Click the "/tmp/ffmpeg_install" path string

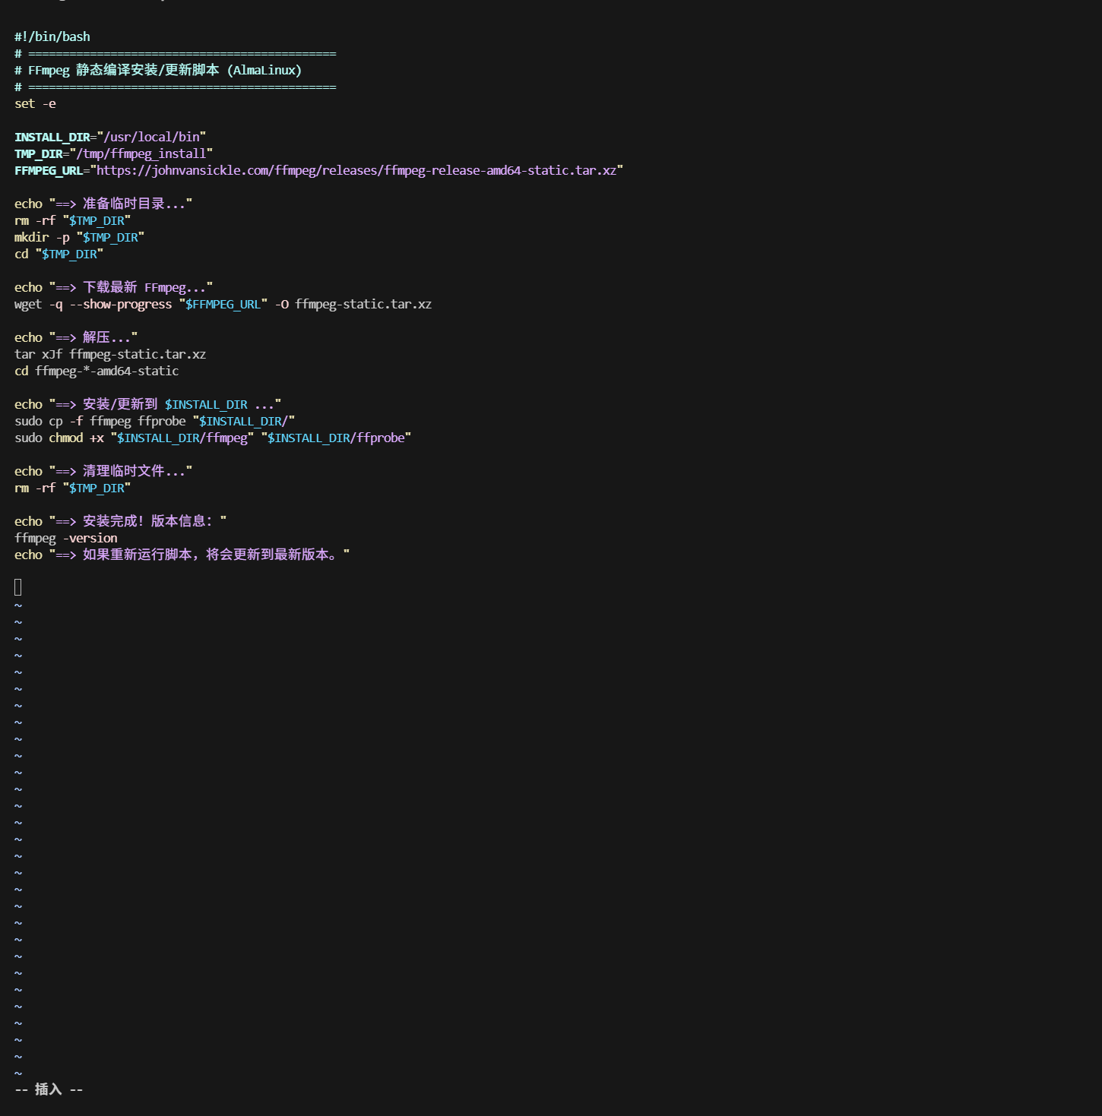pos(141,153)
